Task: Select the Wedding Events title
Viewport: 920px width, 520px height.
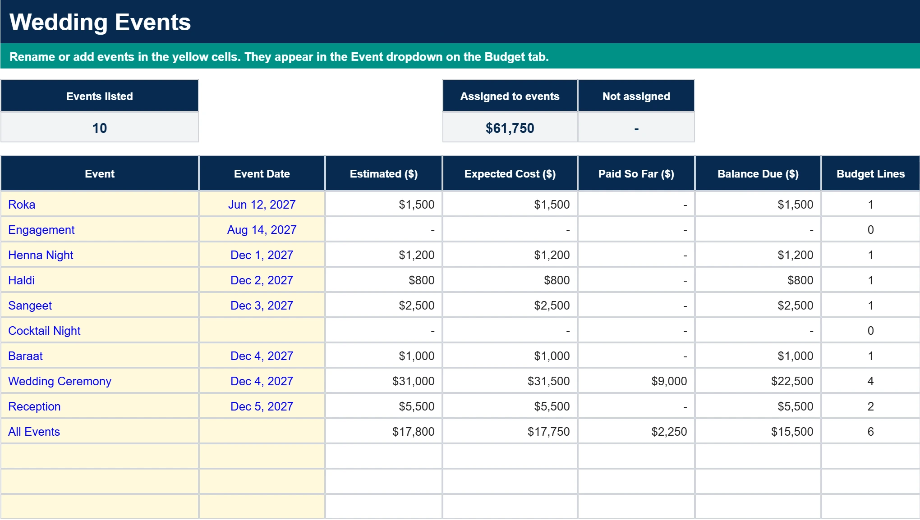Action: click(x=100, y=22)
